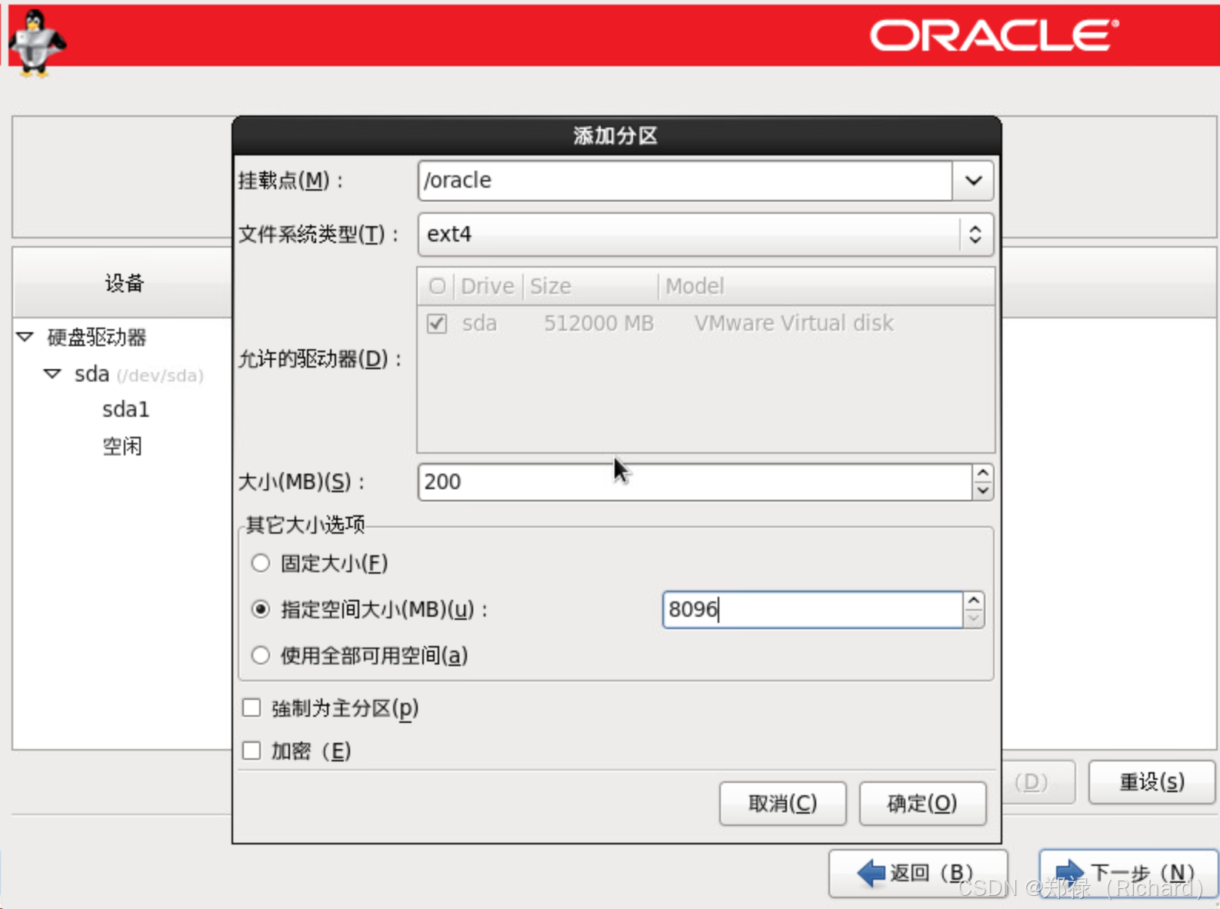Increase the 8096 value with up arrow
This screenshot has width=1220, height=909.
point(974,601)
